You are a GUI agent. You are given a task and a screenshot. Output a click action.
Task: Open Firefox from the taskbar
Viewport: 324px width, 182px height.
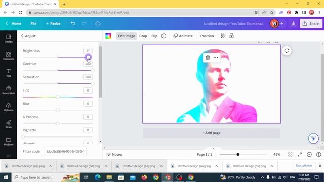pyautogui.click(x=144, y=177)
